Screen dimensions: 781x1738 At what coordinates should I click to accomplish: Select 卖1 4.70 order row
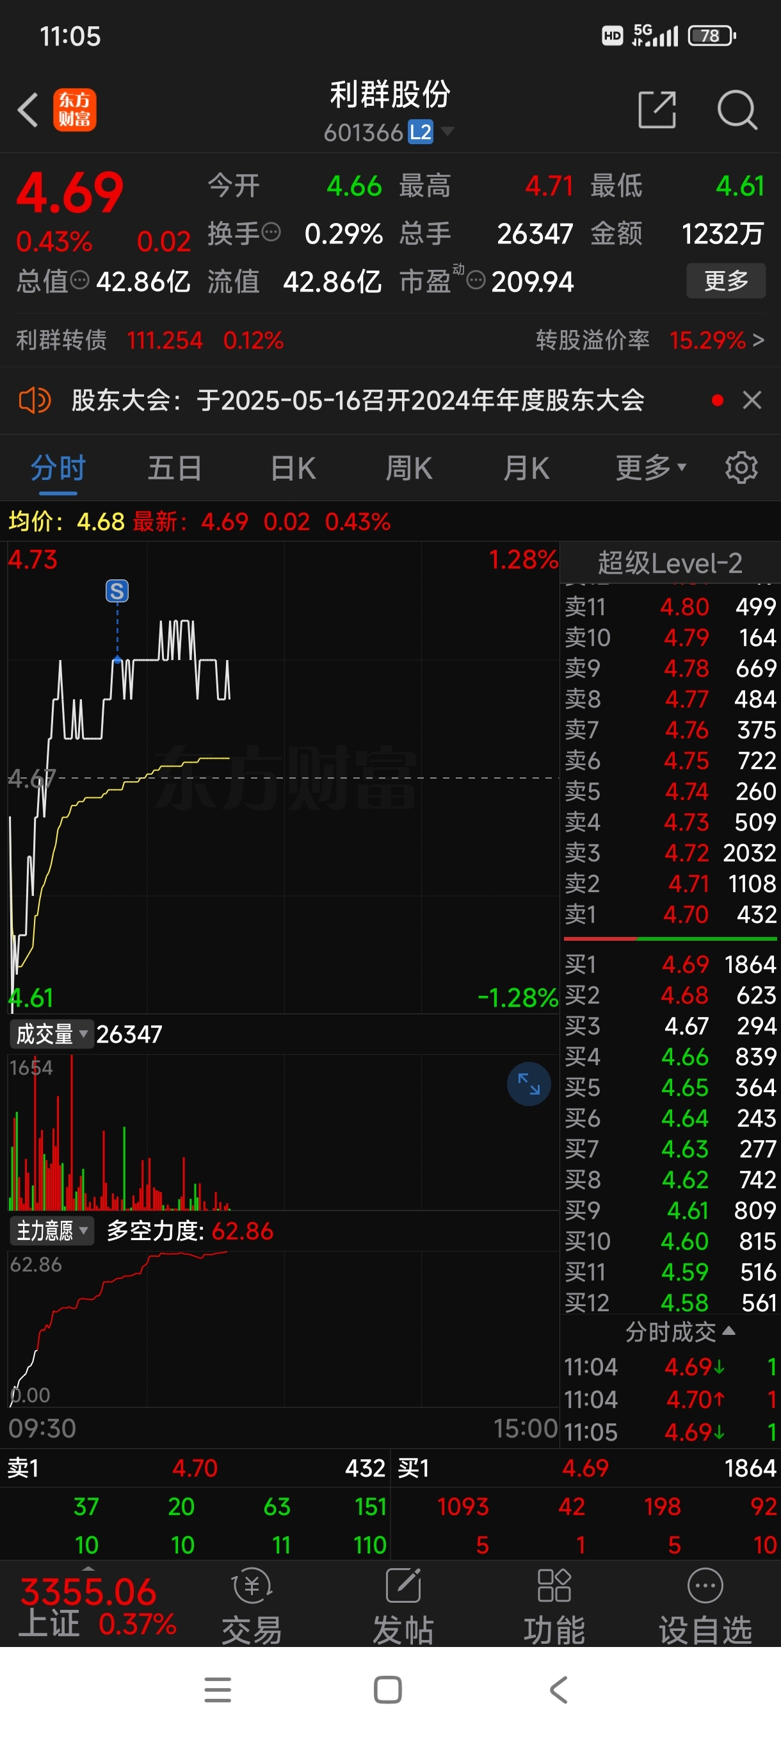[670, 915]
